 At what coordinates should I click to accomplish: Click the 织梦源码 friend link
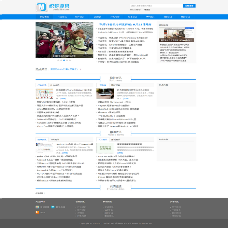[39, 193]
